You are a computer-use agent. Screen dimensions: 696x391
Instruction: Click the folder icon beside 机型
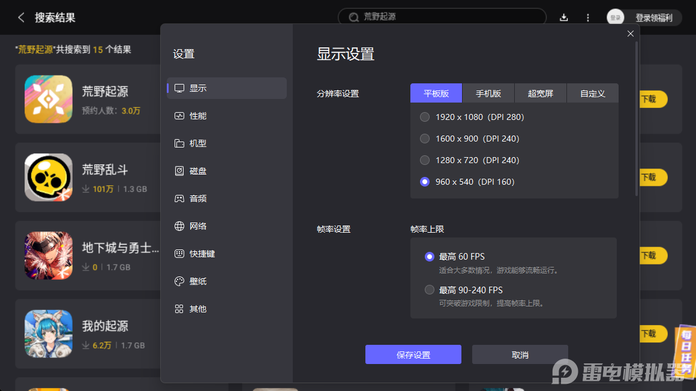click(179, 143)
